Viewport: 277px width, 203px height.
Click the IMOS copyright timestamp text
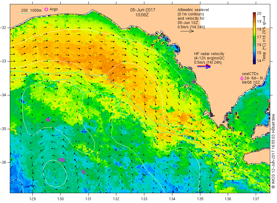(x=273, y=151)
